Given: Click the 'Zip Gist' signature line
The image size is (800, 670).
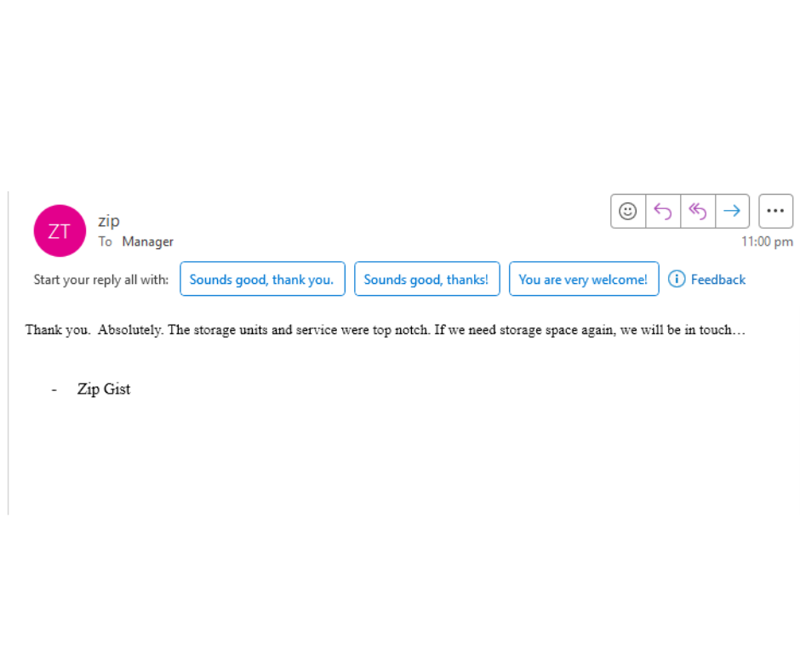Looking at the screenshot, I should click(x=104, y=389).
